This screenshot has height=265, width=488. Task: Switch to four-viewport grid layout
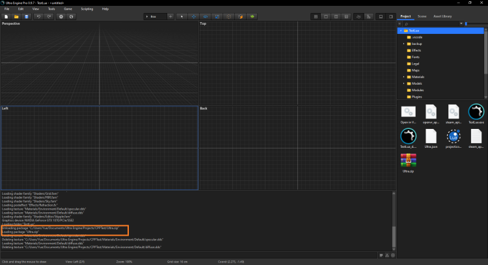pos(316,16)
